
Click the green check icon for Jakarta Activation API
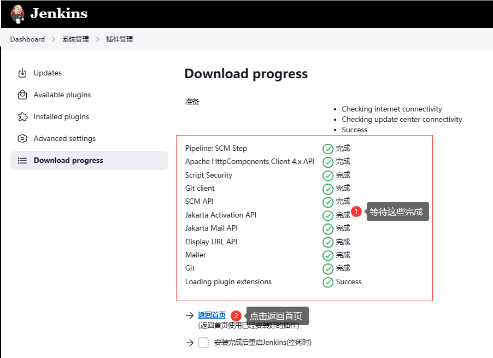click(328, 215)
